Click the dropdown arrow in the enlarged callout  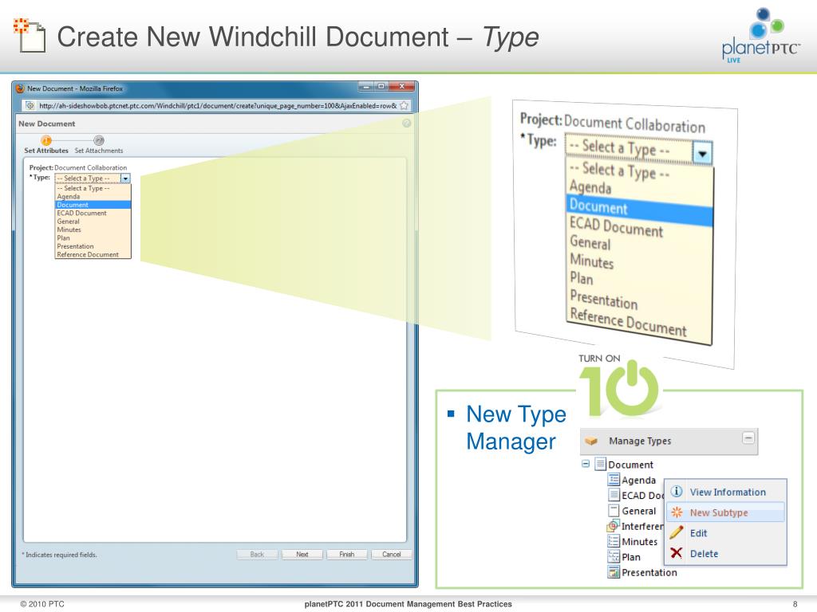(x=702, y=153)
